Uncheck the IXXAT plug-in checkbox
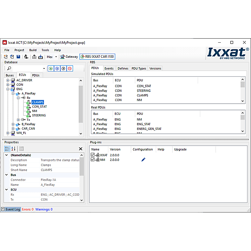Image resolution: width=251 pixels, height=251 pixels. [92, 155]
